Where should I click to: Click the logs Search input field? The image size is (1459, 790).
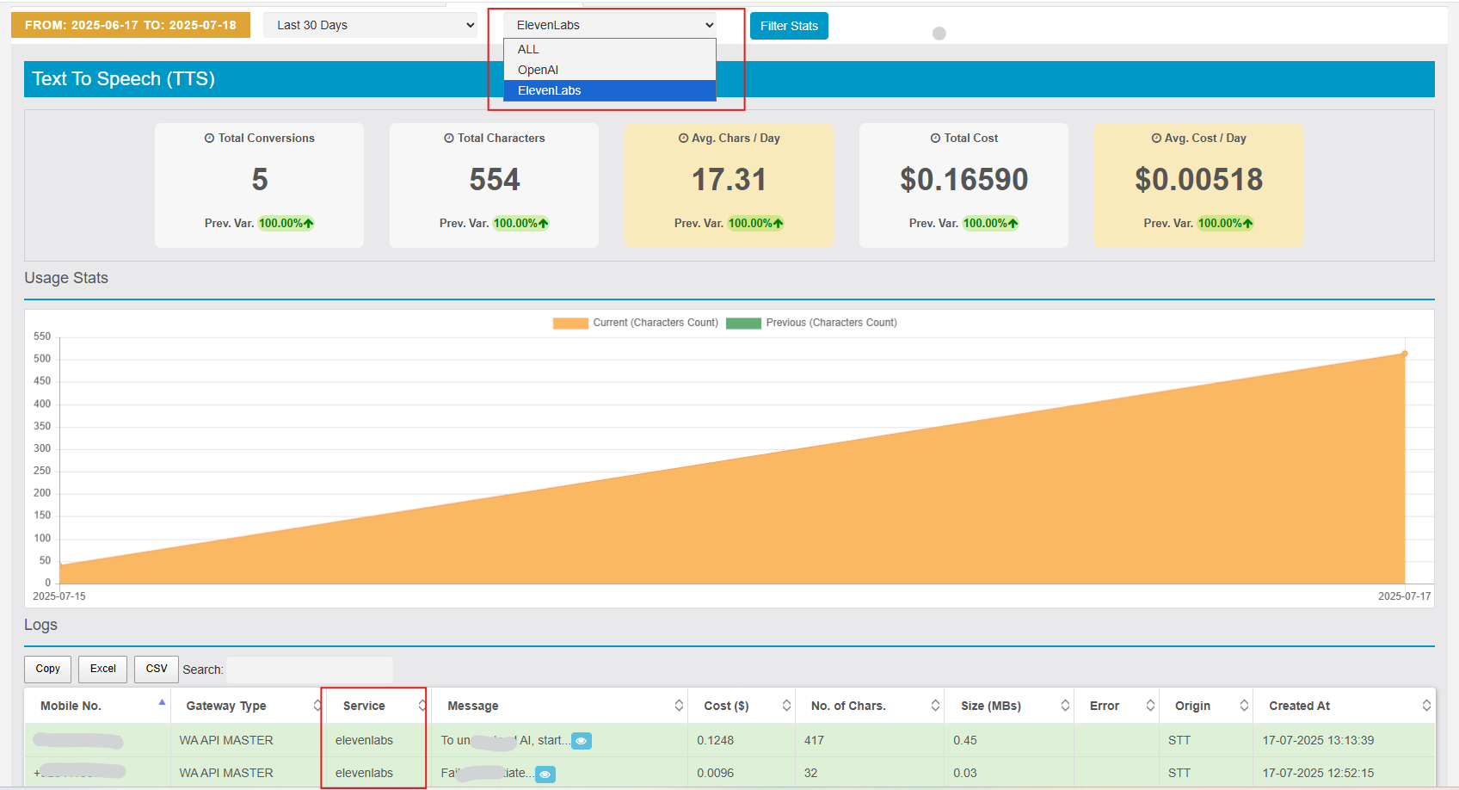pyautogui.click(x=309, y=670)
